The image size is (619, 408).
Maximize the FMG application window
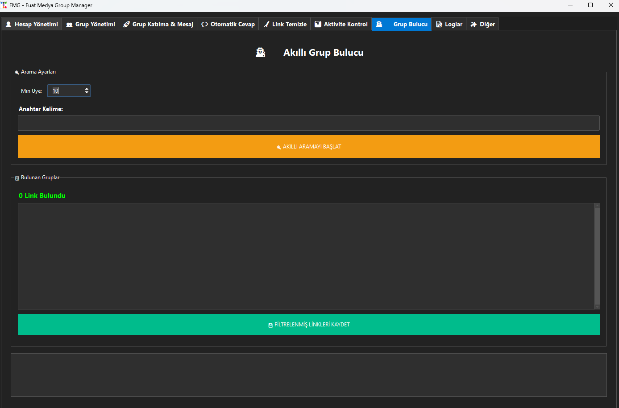pos(590,5)
